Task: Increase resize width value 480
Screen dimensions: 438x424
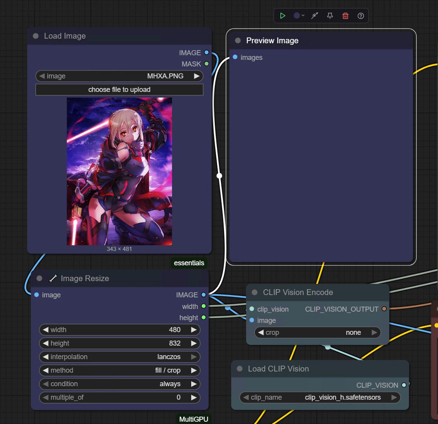Action: click(x=194, y=330)
